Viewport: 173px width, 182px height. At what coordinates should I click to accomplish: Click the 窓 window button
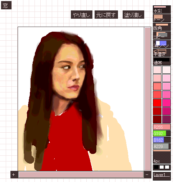click(x=6, y=5)
